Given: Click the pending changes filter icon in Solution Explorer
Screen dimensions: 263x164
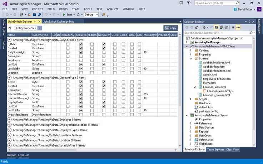Looking at the screenshot, I should pos(204,27).
